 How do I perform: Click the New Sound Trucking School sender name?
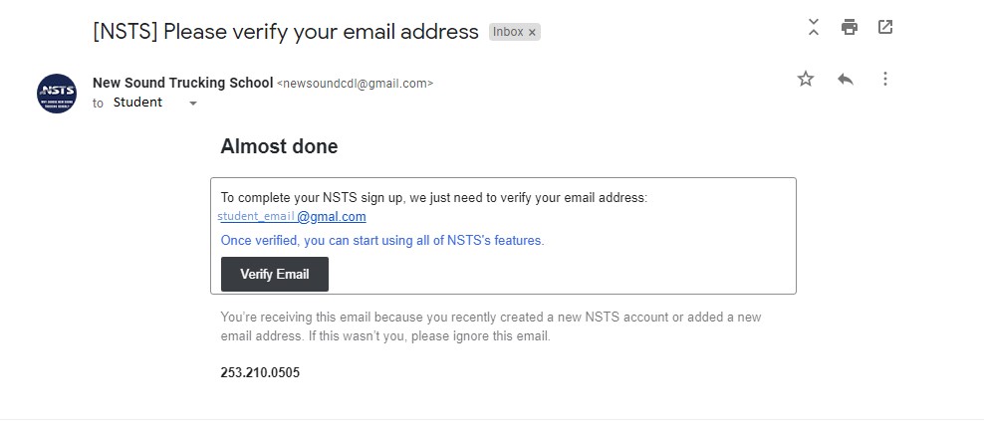[182, 83]
